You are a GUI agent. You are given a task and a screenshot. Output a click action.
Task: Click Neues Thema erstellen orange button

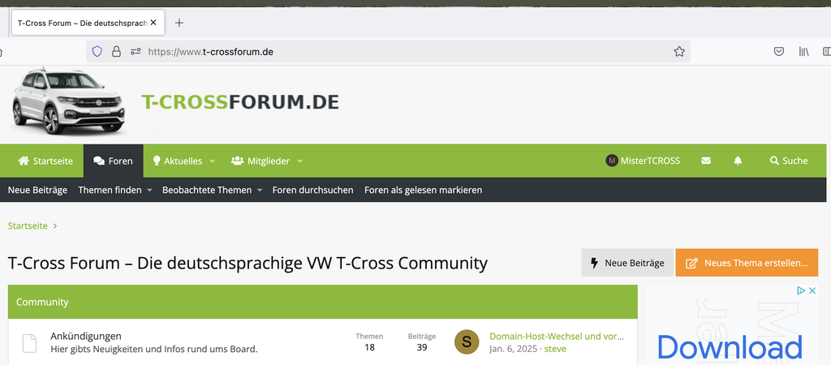click(747, 263)
